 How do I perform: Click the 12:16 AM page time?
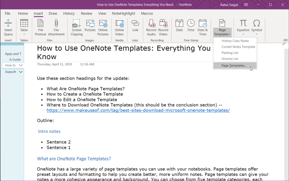[x=87, y=64]
